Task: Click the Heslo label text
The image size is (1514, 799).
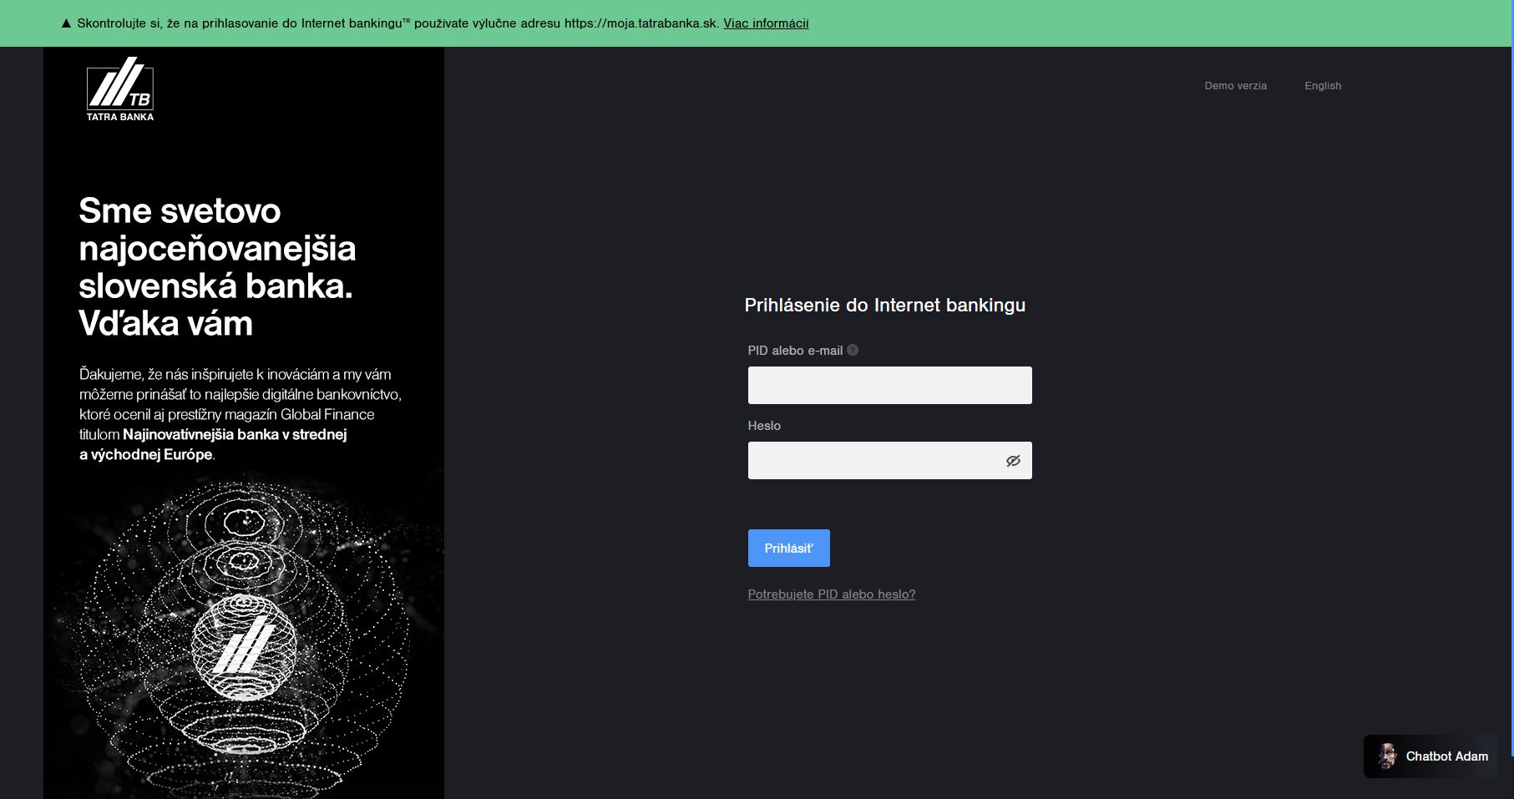Action: pos(764,426)
